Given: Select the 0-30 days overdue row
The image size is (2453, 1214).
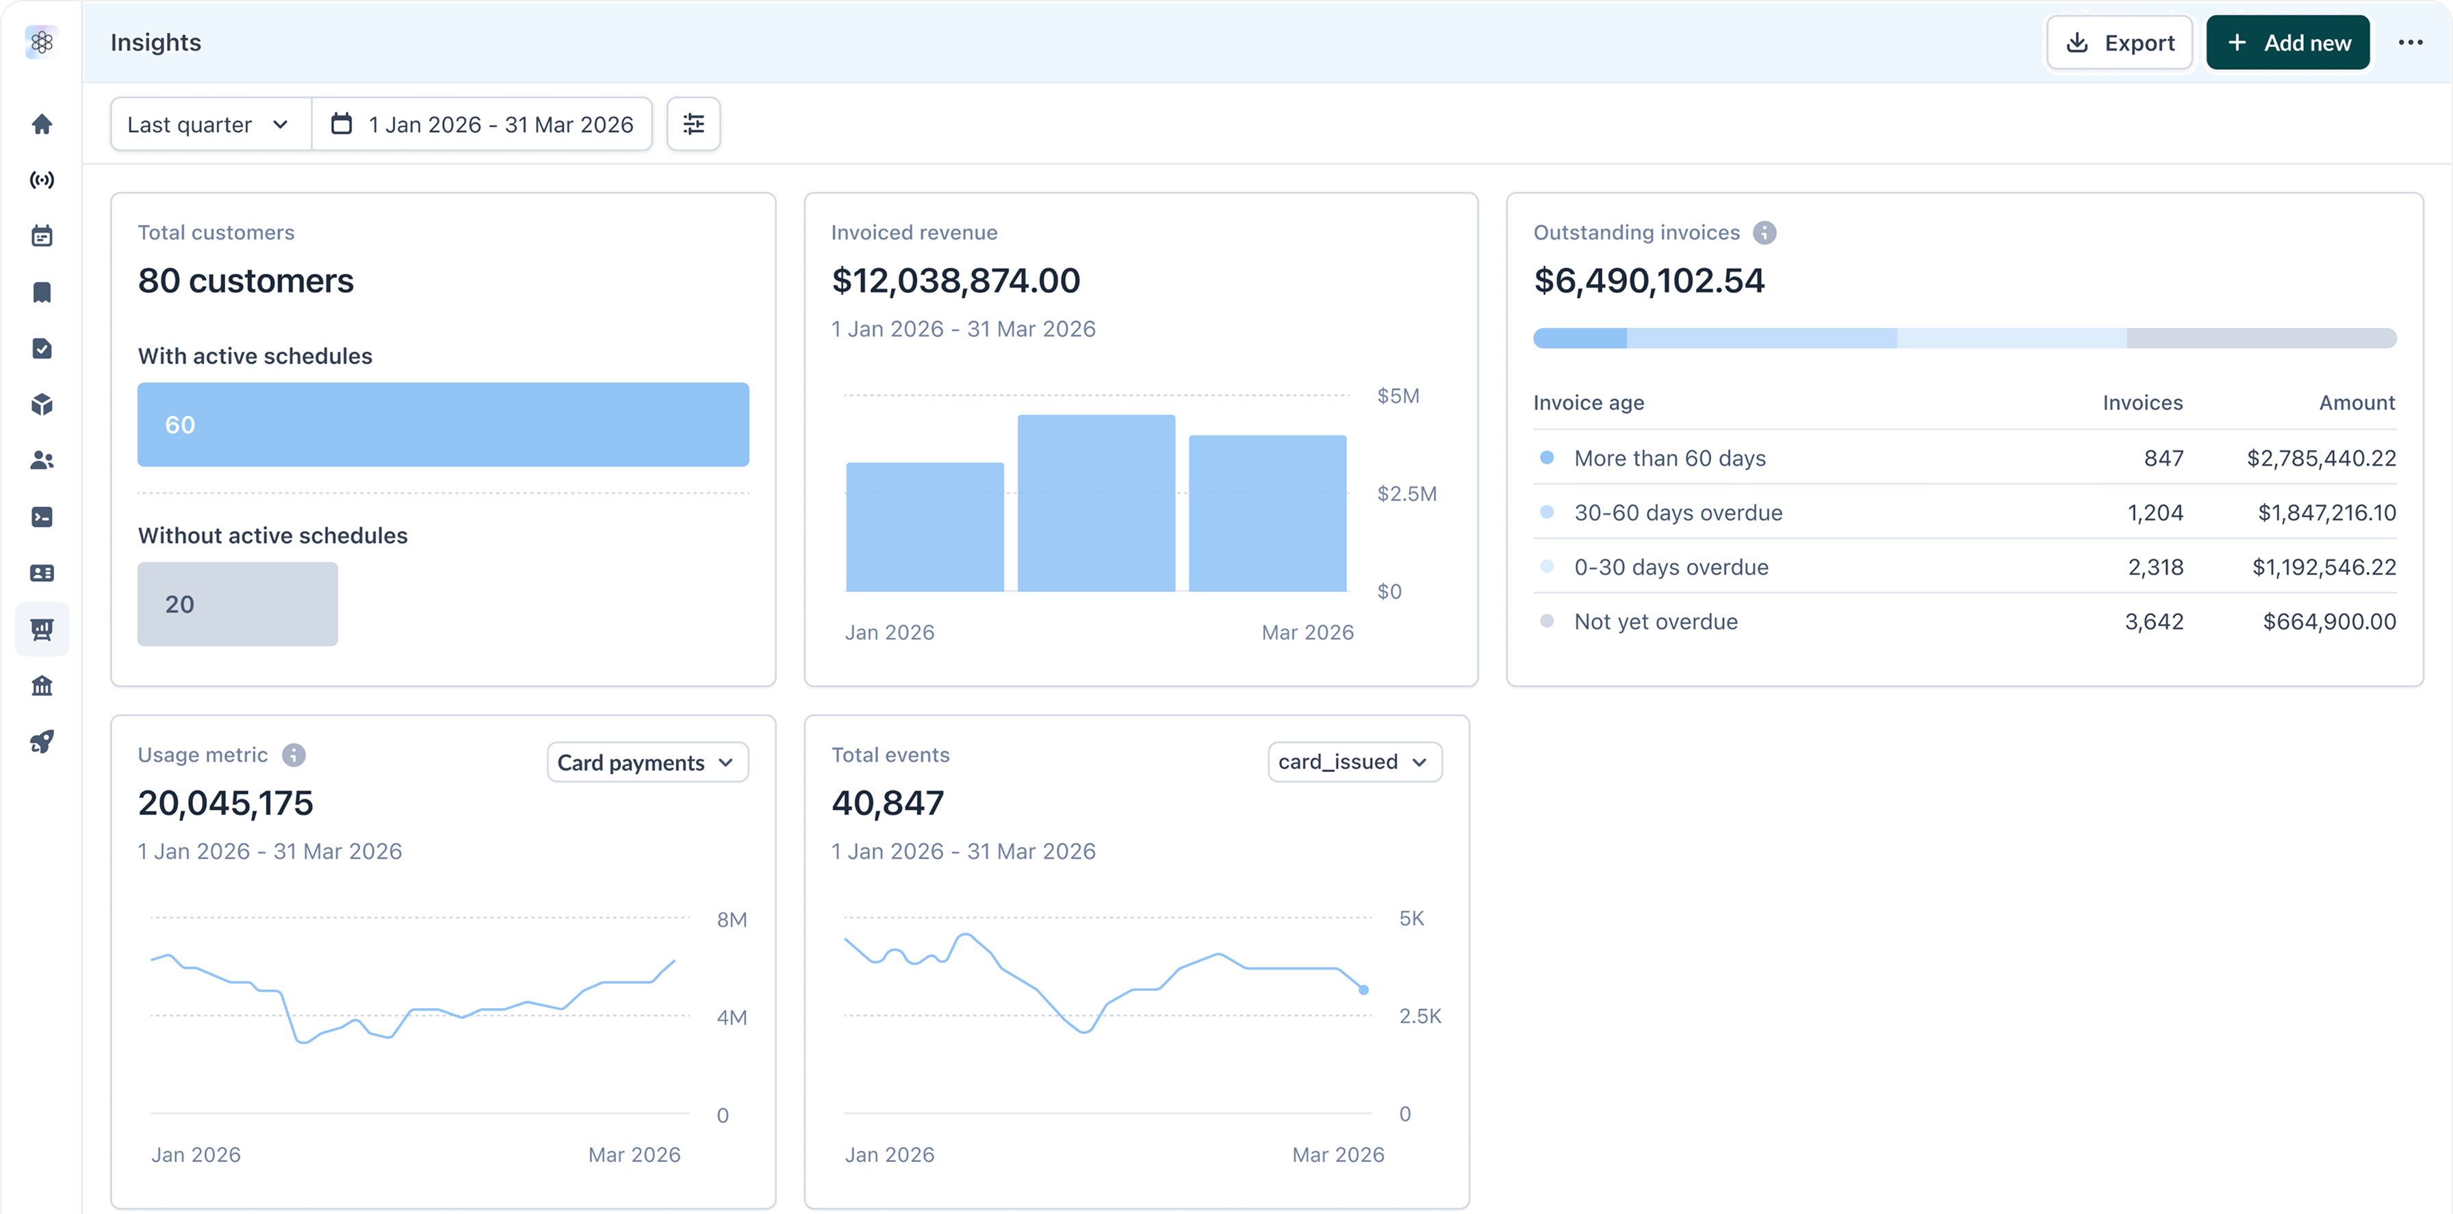Looking at the screenshot, I should coord(1964,567).
